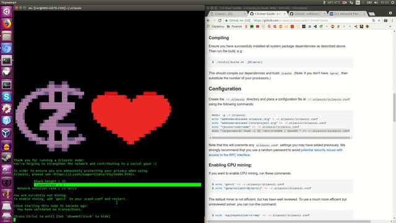Screen dimensions: 396x223
Task: Switch to the ZCL Network tab
Action: (347, 14)
